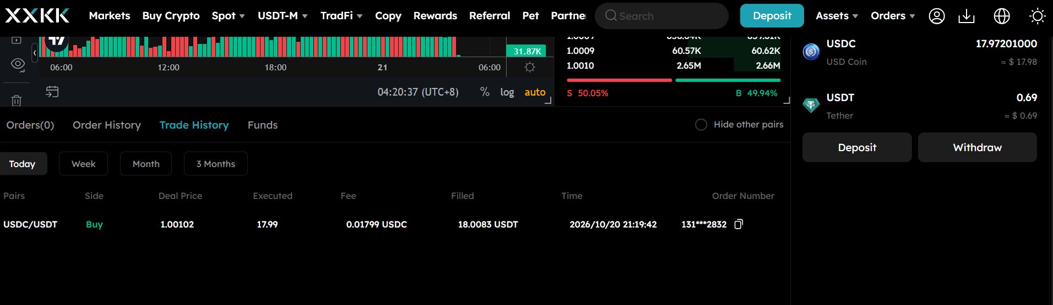Expand the TradFi dropdown menu
Image resolution: width=1053 pixels, height=305 pixels.
tap(341, 16)
